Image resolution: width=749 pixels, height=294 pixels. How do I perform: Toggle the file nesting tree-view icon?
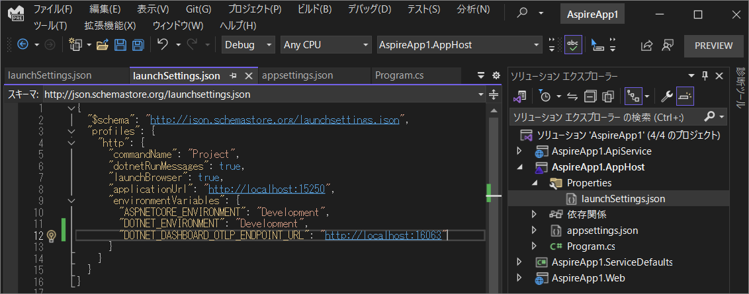[x=633, y=96]
